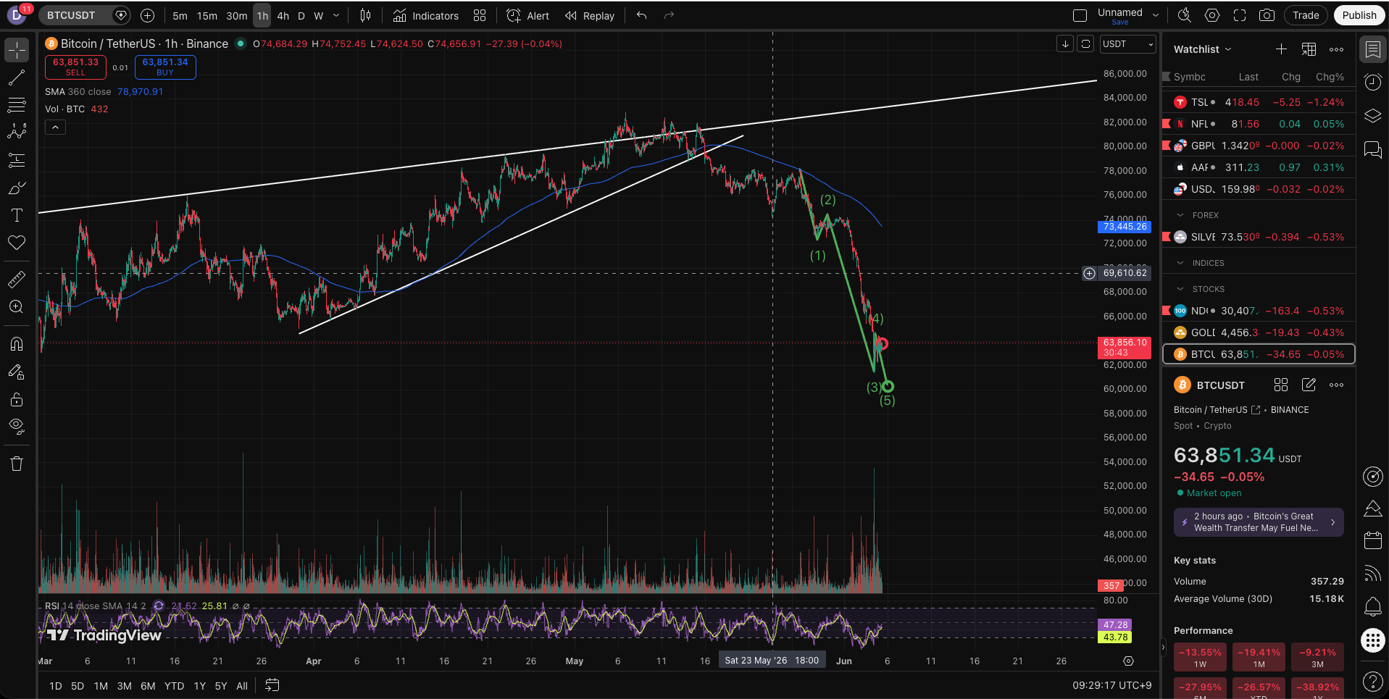The height and width of the screenshot is (699, 1389).
Task: Open the chart type candles selector
Action: coord(366,15)
